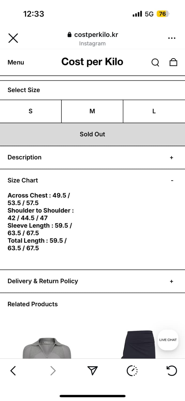
Task: Collapse the Size Chart section
Action: pyautogui.click(x=172, y=181)
